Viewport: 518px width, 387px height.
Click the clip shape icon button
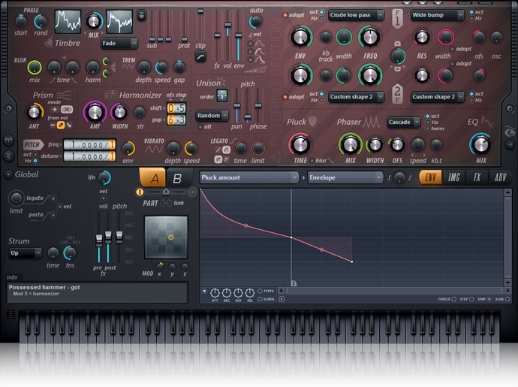(x=200, y=56)
